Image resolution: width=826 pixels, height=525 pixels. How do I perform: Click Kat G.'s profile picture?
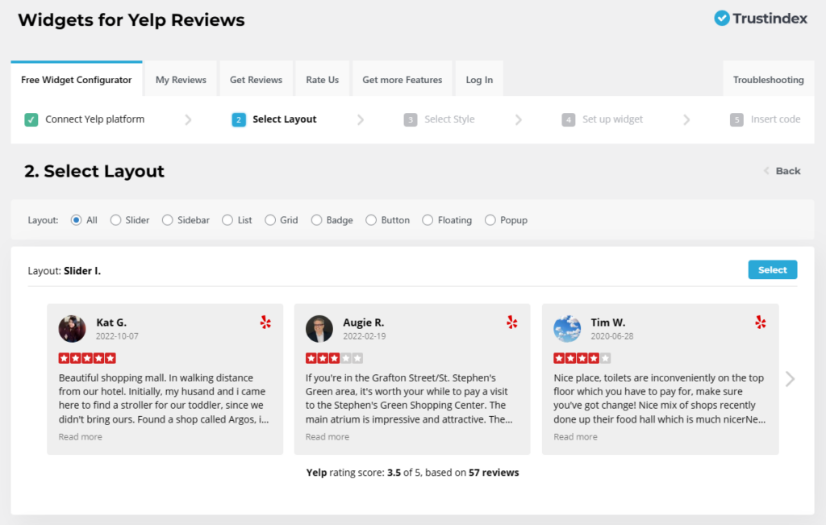tap(72, 328)
